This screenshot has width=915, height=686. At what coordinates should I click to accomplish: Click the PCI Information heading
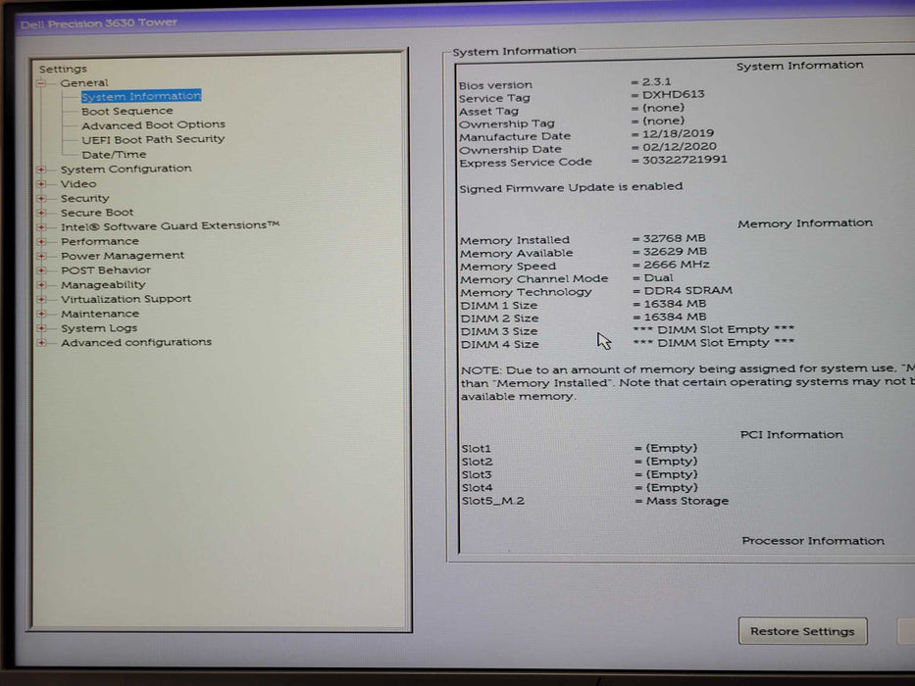791,434
